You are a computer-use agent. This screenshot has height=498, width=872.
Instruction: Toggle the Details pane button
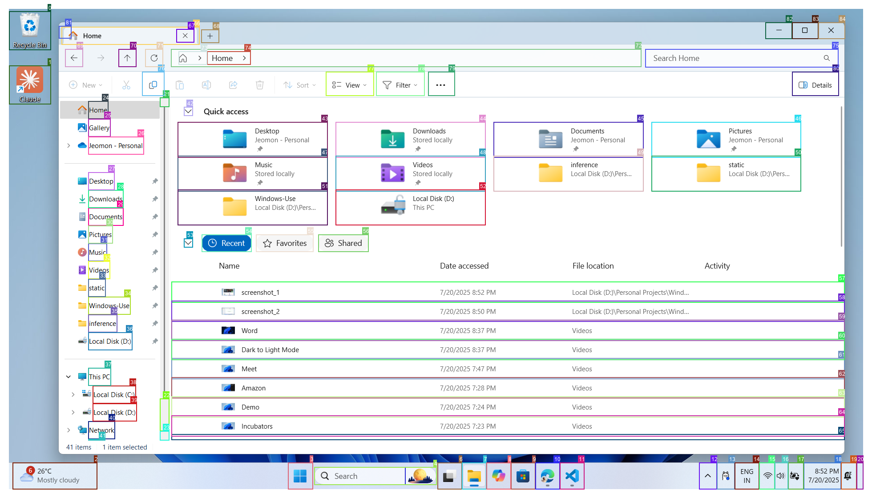click(815, 84)
